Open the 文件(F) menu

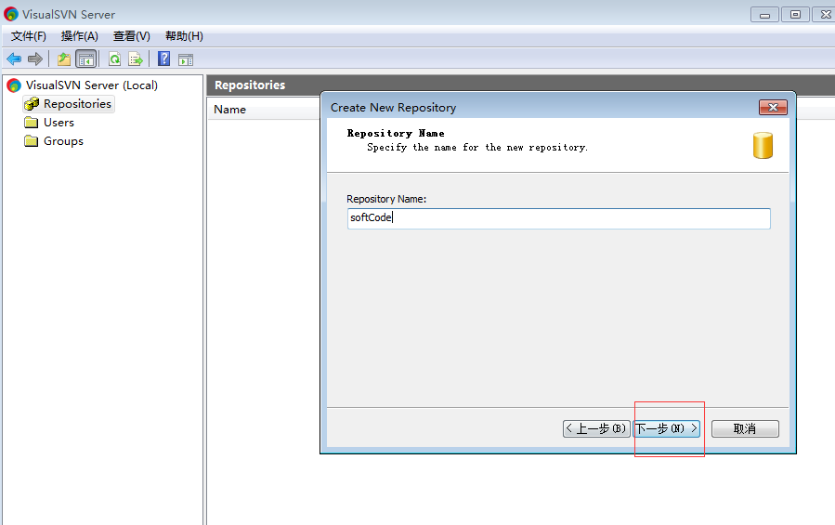29,36
